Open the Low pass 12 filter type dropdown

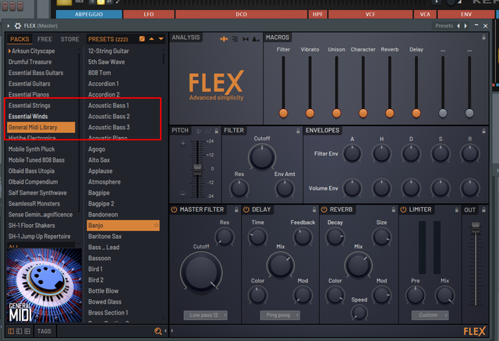pyautogui.click(x=206, y=315)
